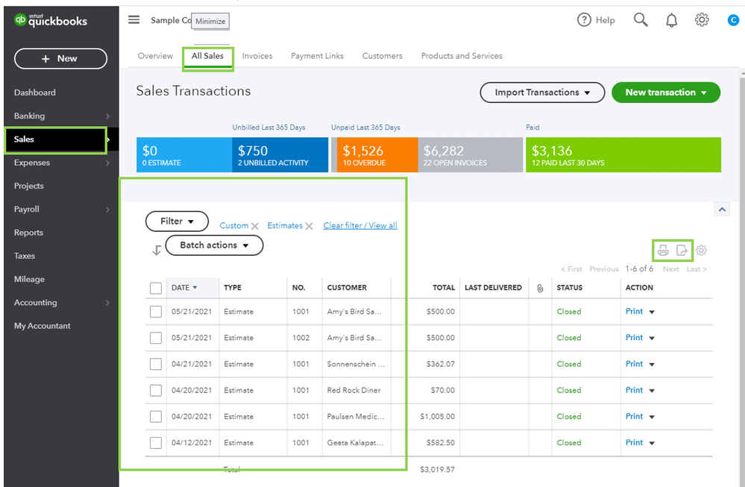Open the Help question-mark icon
This screenshot has height=487, width=745.
click(x=583, y=20)
